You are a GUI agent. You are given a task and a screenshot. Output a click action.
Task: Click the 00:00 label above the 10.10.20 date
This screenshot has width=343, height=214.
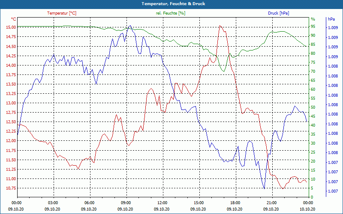(308, 202)
